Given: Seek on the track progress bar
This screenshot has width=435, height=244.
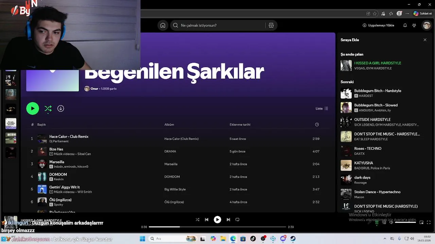Looking at the screenshot, I should pos(217,227).
